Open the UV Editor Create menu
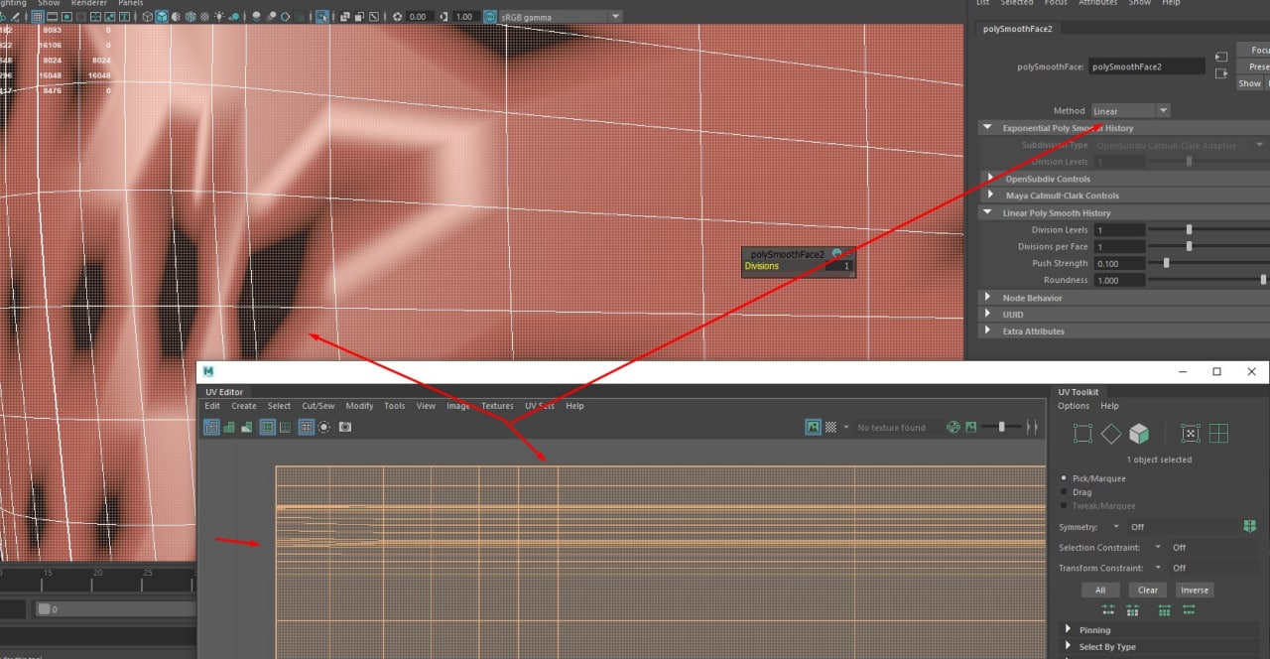1270x659 pixels. pos(244,406)
